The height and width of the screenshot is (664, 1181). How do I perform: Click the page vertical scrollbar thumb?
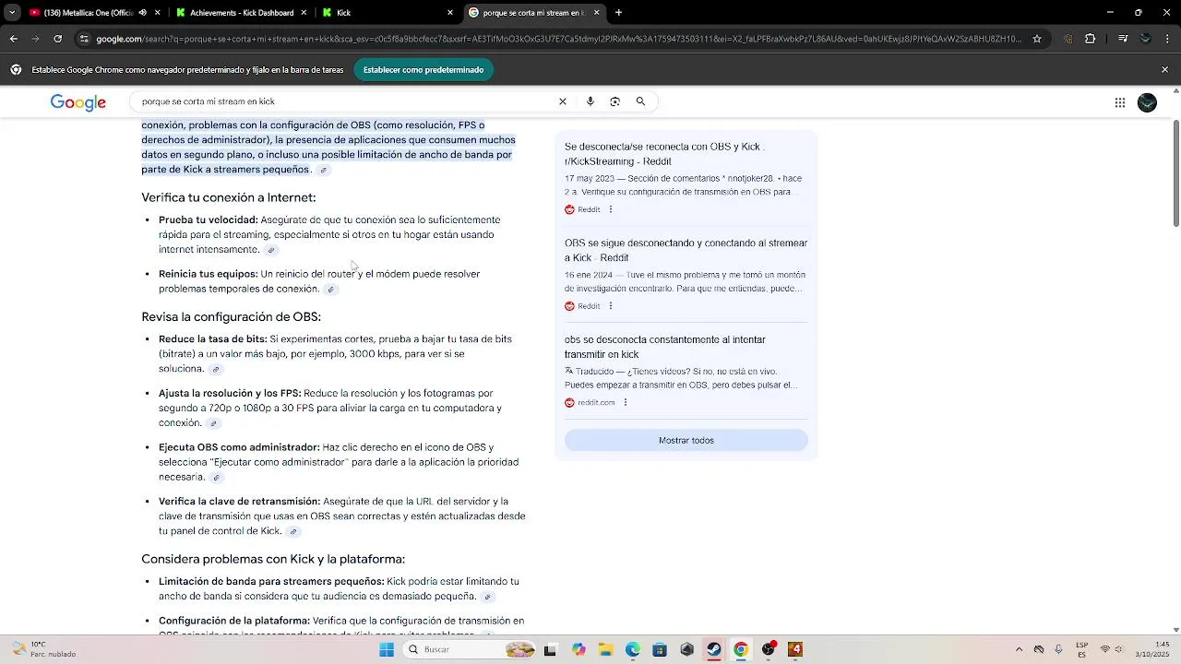pyautogui.click(x=1176, y=172)
